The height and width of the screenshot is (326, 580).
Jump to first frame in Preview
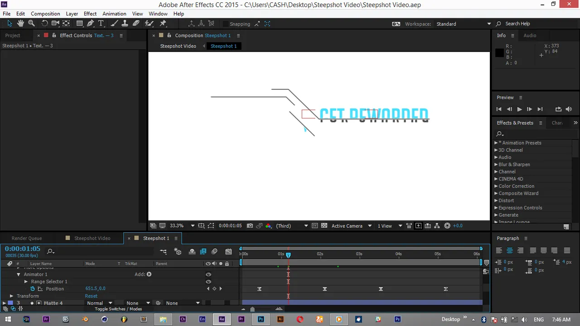coord(499,109)
